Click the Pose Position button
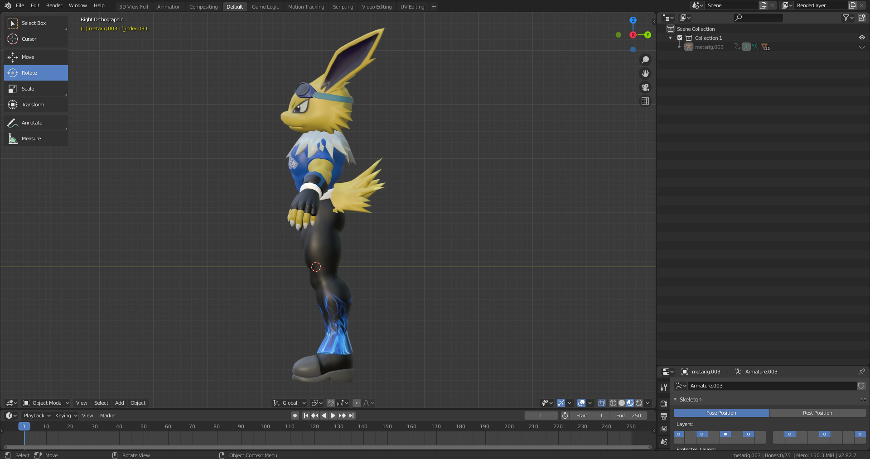Image resolution: width=870 pixels, height=459 pixels. pyautogui.click(x=721, y=413)
